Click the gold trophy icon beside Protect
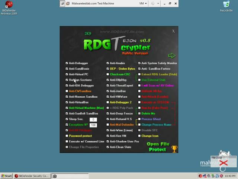 point(174,149)
